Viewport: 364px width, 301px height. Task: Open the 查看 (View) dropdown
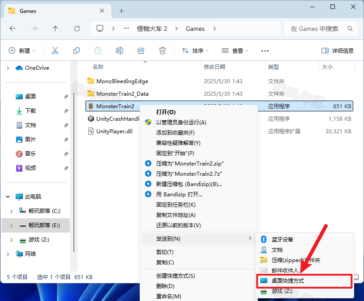click(235, 51)
